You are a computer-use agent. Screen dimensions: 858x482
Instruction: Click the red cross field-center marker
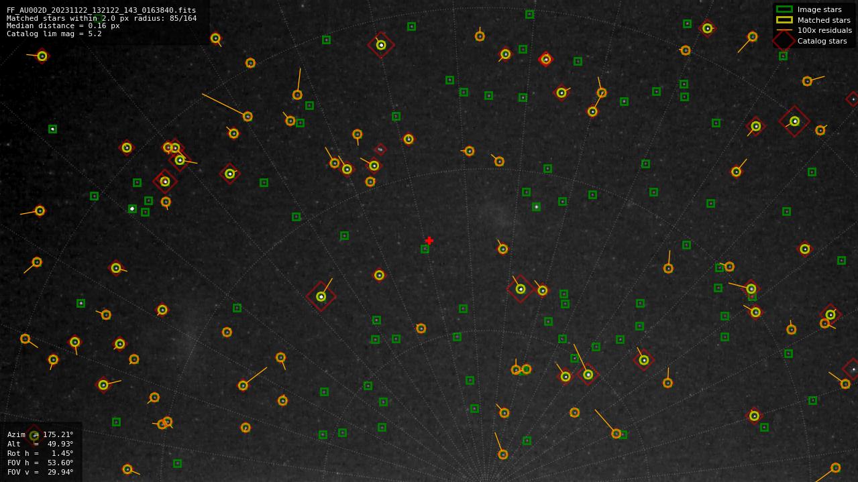point(429,241)
